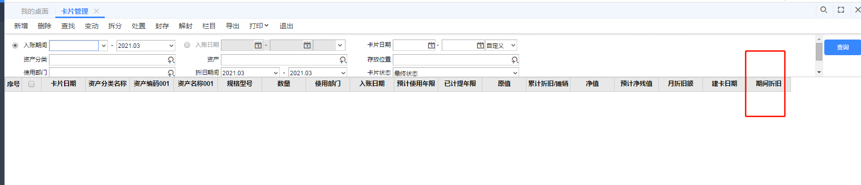Click the 月折旧额 column header
Image resolution: width=861 pixels, height=185 pixels.
pos(681,84)
